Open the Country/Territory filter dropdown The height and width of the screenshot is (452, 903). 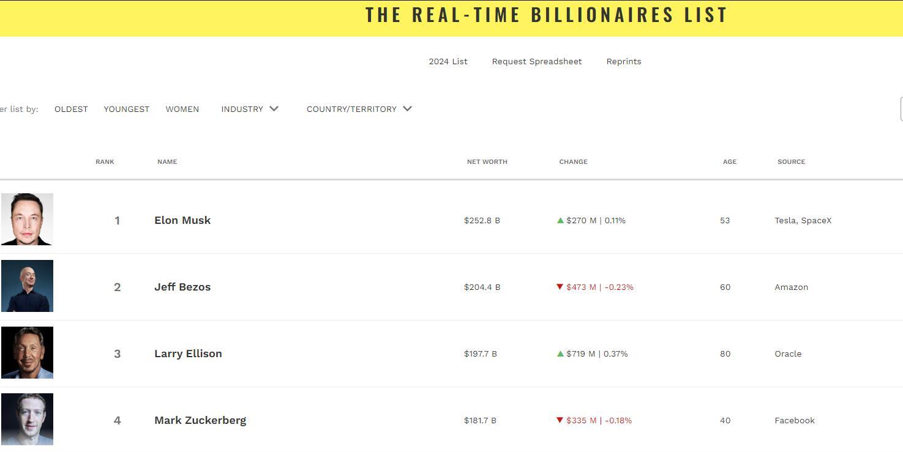[x=351, y=109]
